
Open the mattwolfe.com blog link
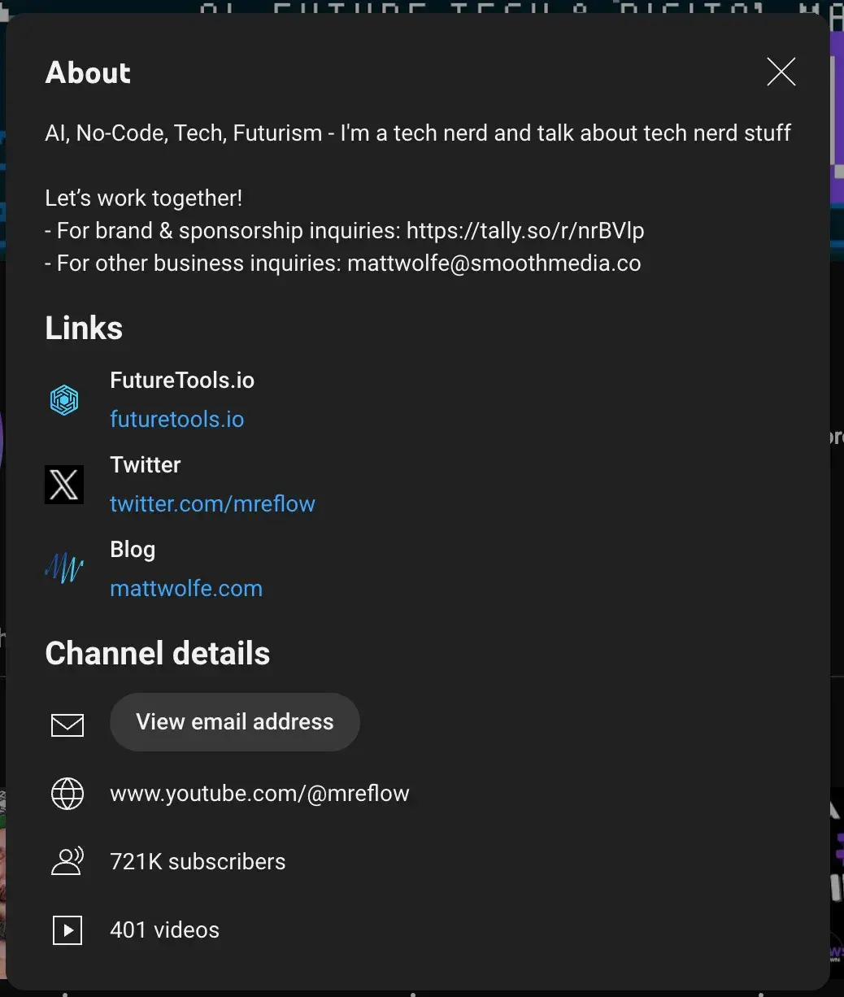tap(186, 589)
